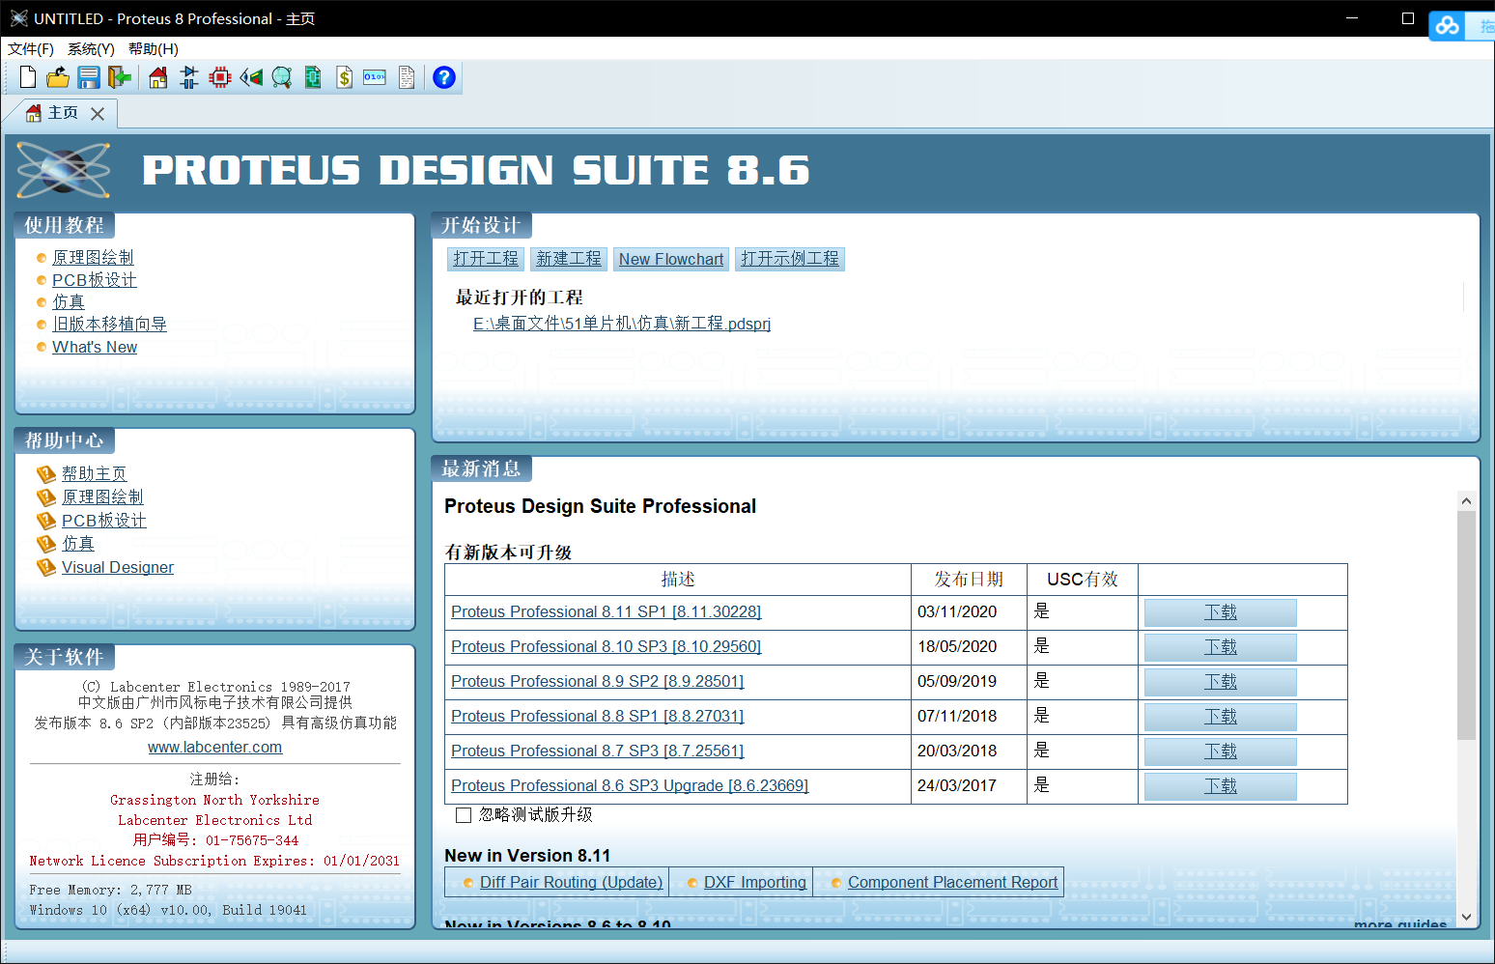Open recent project 新工程.pdsprj
Image resolution: width=1495 pixels, height=964 pixels.
[x=622, y=324]
